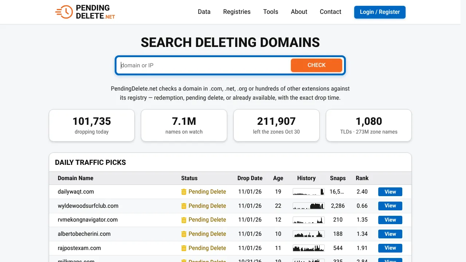Screen dimensions: 466x262
Task: Open history sparkline for wyldewoodsurfclub.com
Action: (309, 206)
